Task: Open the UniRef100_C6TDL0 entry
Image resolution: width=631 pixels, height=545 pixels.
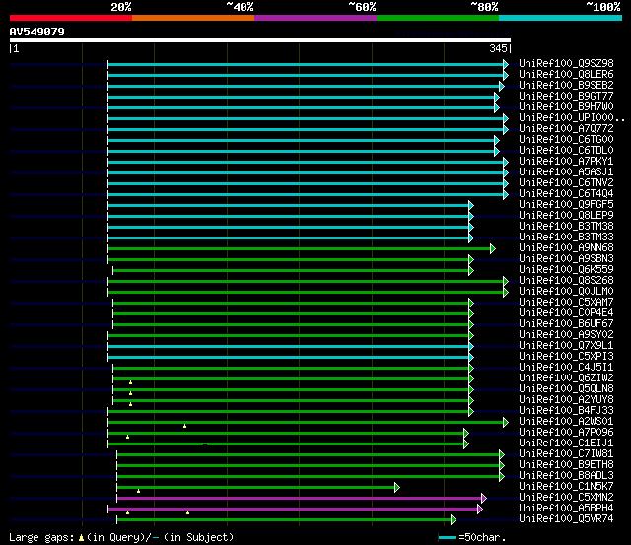Action: click(566, 151)
